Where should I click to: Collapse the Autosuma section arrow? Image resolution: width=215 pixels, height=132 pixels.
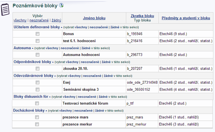[x=33, y=48]
